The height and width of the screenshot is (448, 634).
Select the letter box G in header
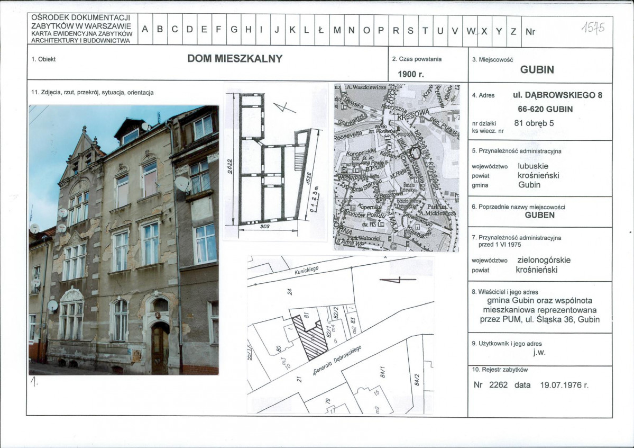[234, 31]
